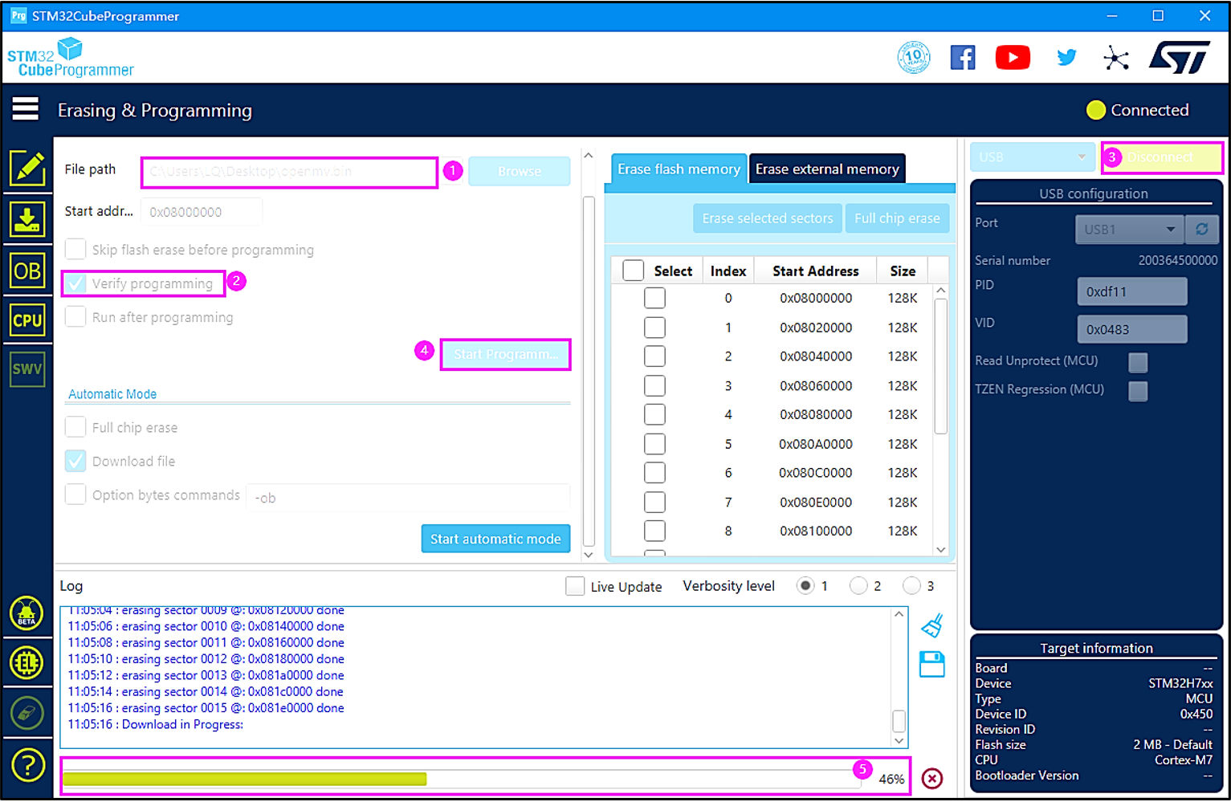
Task: Open the CPU page icon
Action: 27,320
